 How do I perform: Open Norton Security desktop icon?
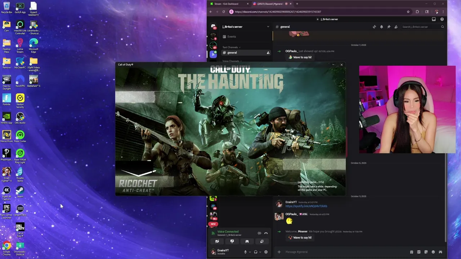click(20, 101)
